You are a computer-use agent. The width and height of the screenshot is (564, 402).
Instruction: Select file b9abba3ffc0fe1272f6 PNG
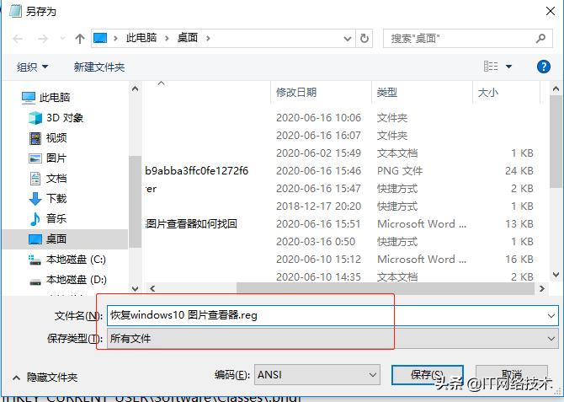(x=197, y=171)
